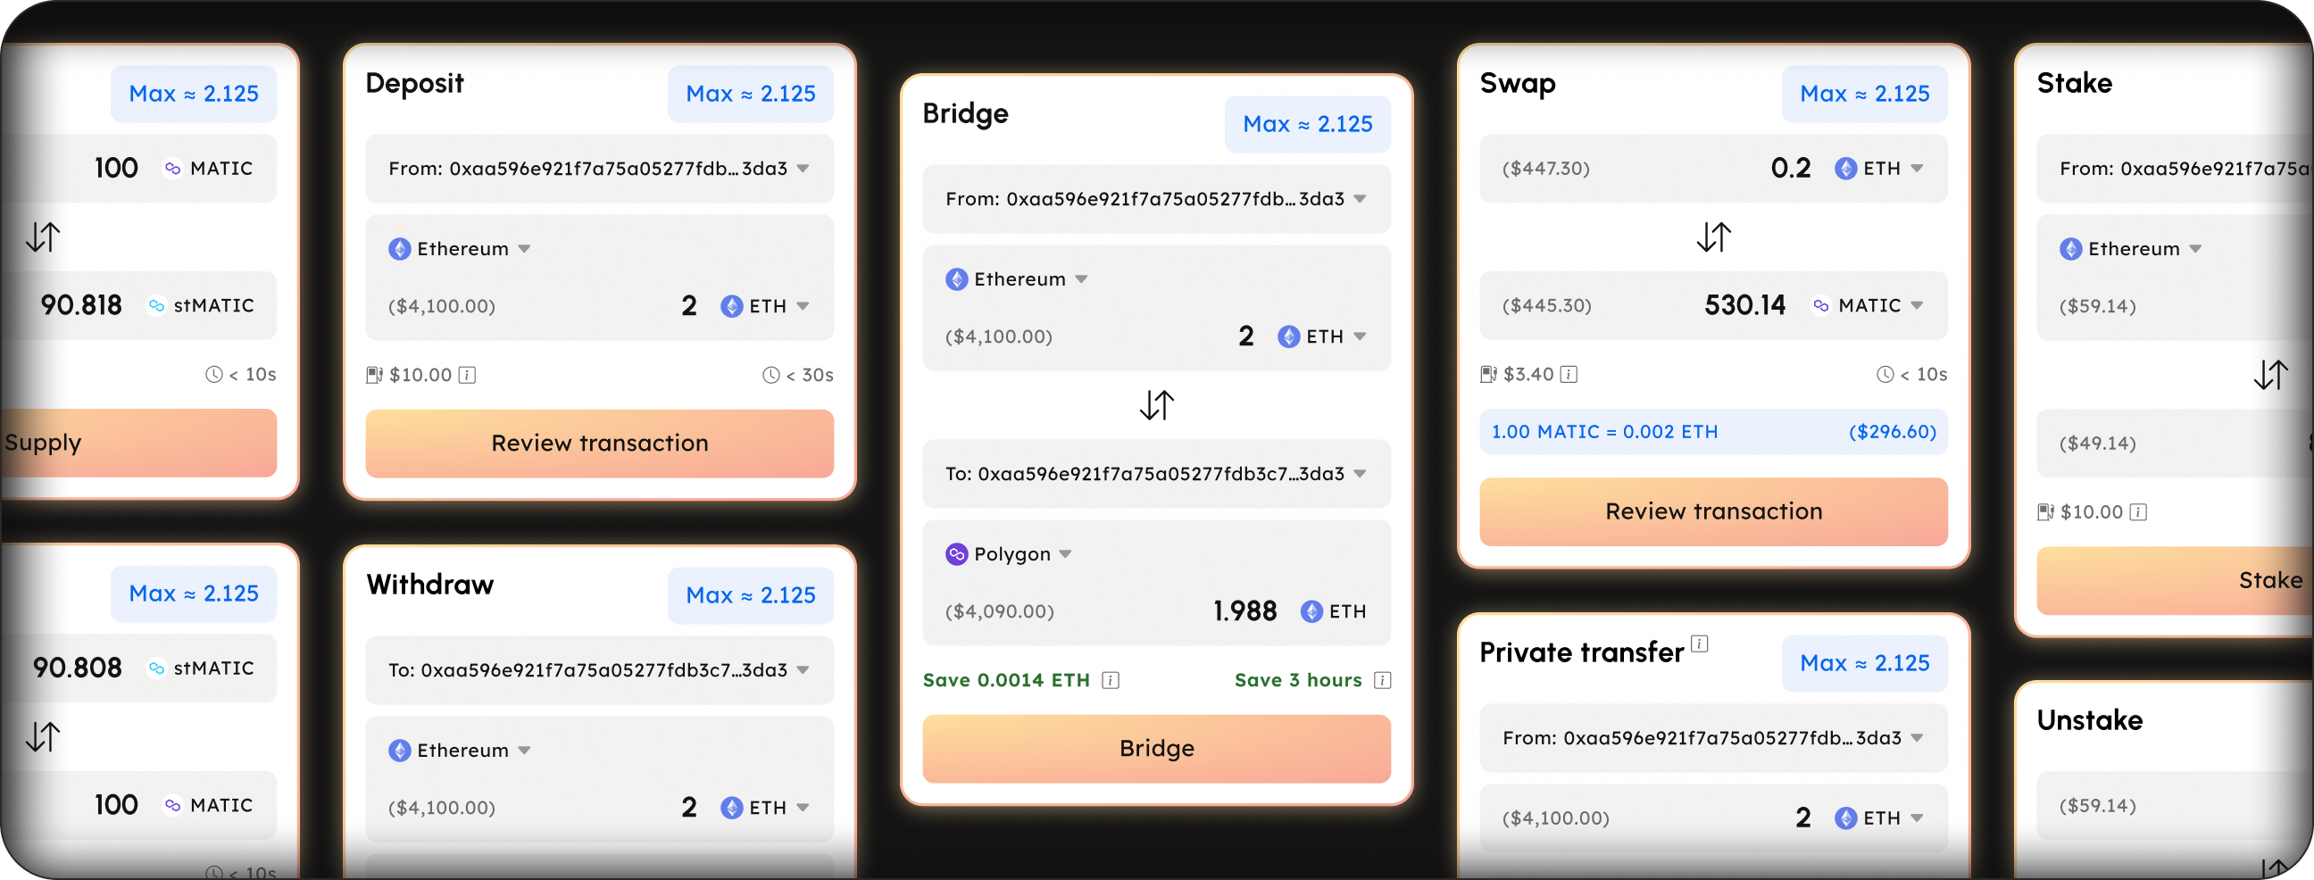Click info icon next to Save 3 hours
This screenshot has width=2314, height=880.
[1383, 681]
